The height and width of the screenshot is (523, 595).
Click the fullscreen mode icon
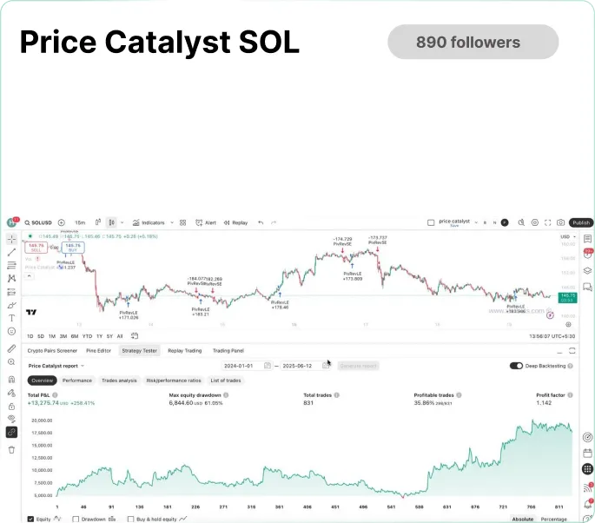point(547,222)
